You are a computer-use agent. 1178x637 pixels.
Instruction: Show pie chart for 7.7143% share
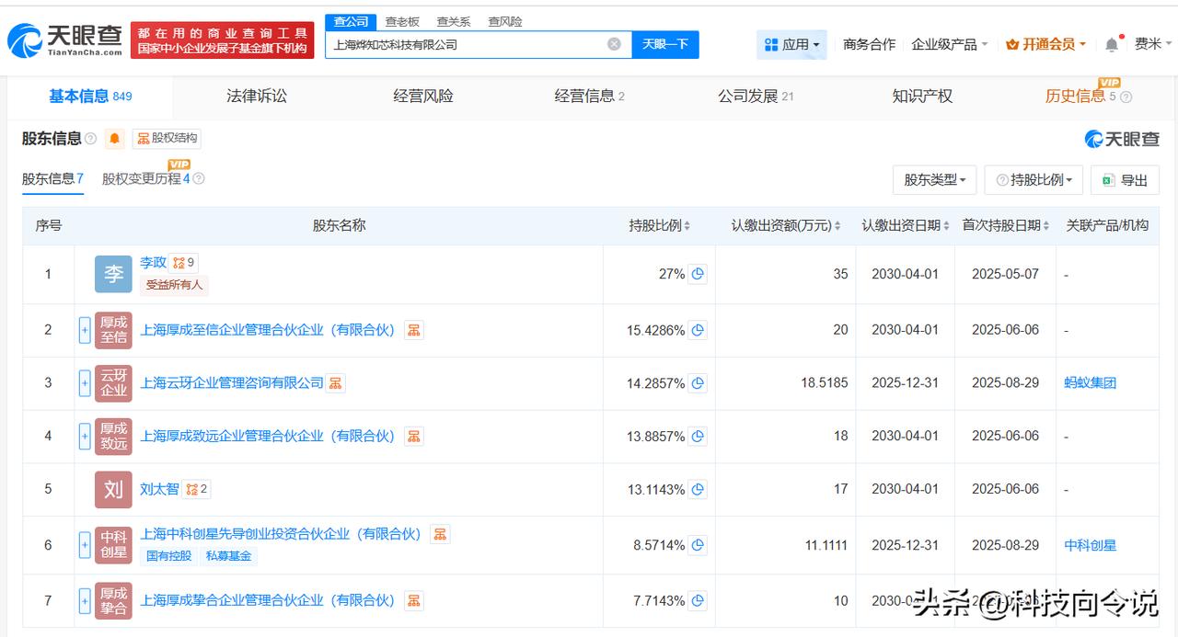coord(698,601)
